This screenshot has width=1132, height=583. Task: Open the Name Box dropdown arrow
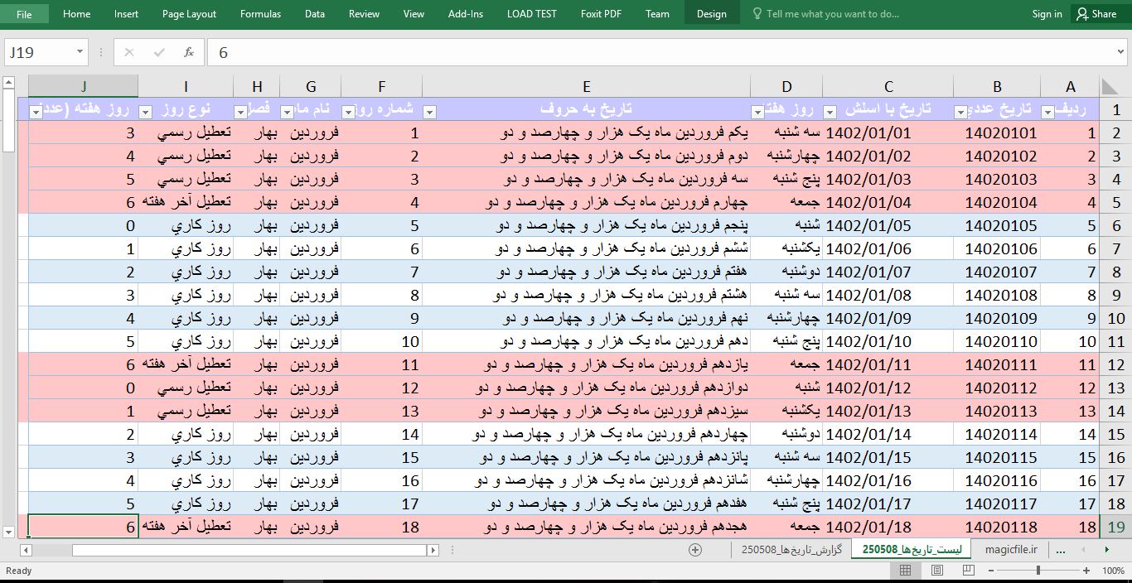tap(80, 52)
